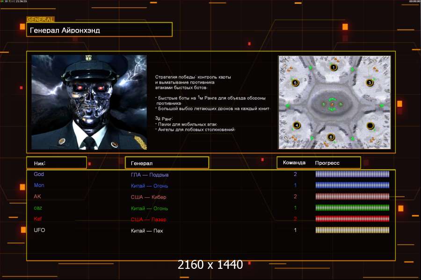
Task: Select player nickname 'Mon'
Action: 39,185
